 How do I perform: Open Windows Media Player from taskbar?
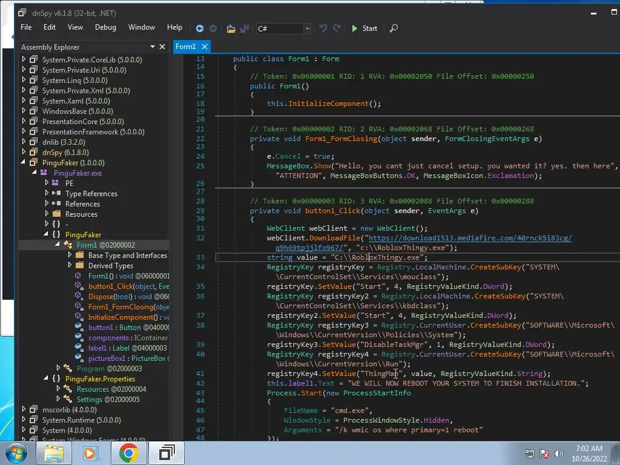pyautogui.click(x=90, y=453)
